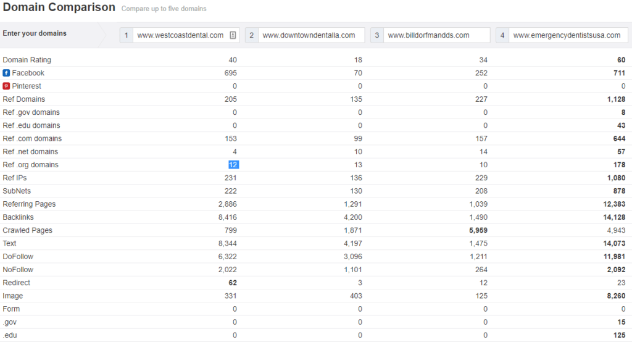The width and height of the screenshot is (632, 345).
Task: Click Referring Pages value 12,383
Action: point(614,204)
